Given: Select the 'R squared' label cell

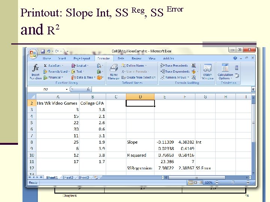Looking at the screenshot, I should point(140,155).
